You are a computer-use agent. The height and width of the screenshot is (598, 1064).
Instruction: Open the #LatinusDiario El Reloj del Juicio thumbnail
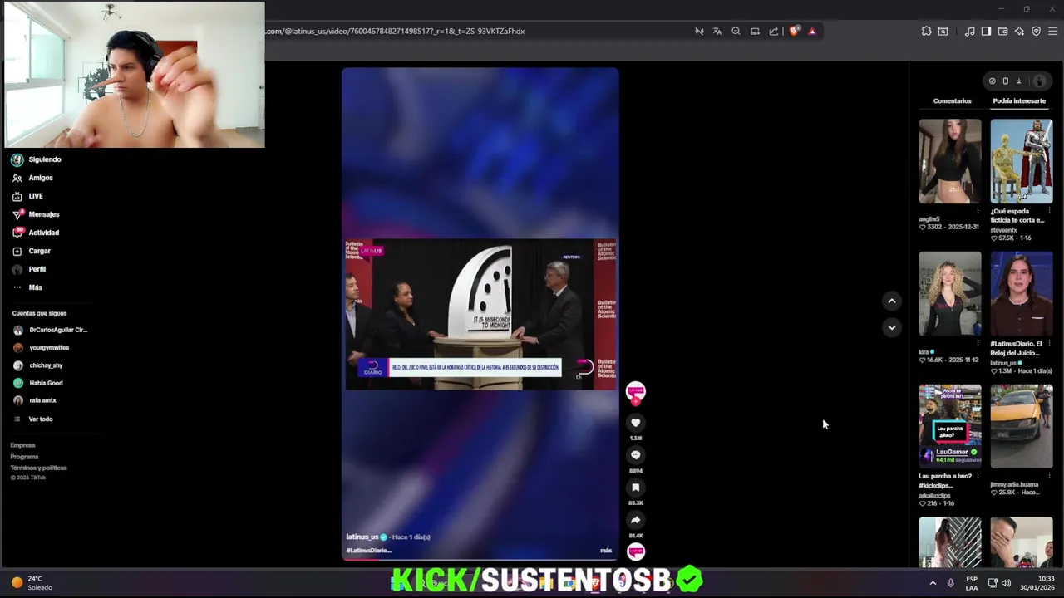point(1022,294)
